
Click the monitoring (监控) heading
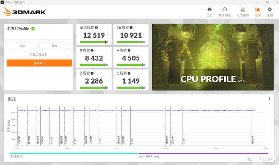[x=12, y=99]
